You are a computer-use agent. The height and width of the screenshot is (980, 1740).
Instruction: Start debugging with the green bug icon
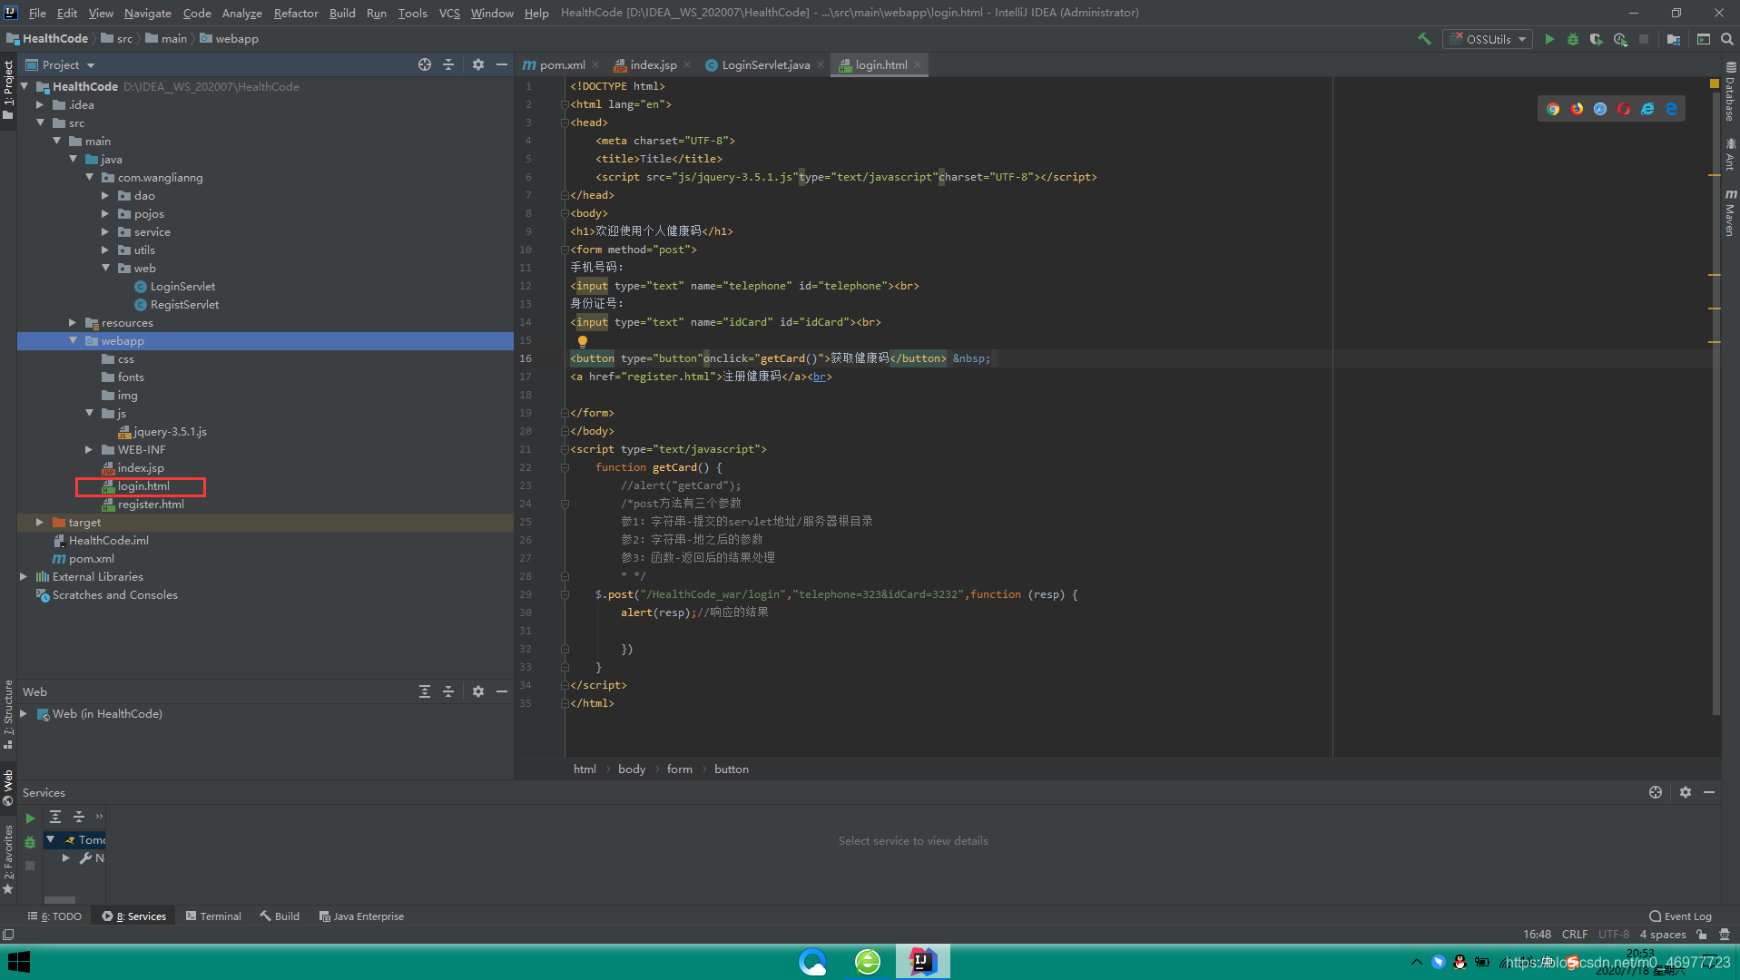pos(1573,39)
